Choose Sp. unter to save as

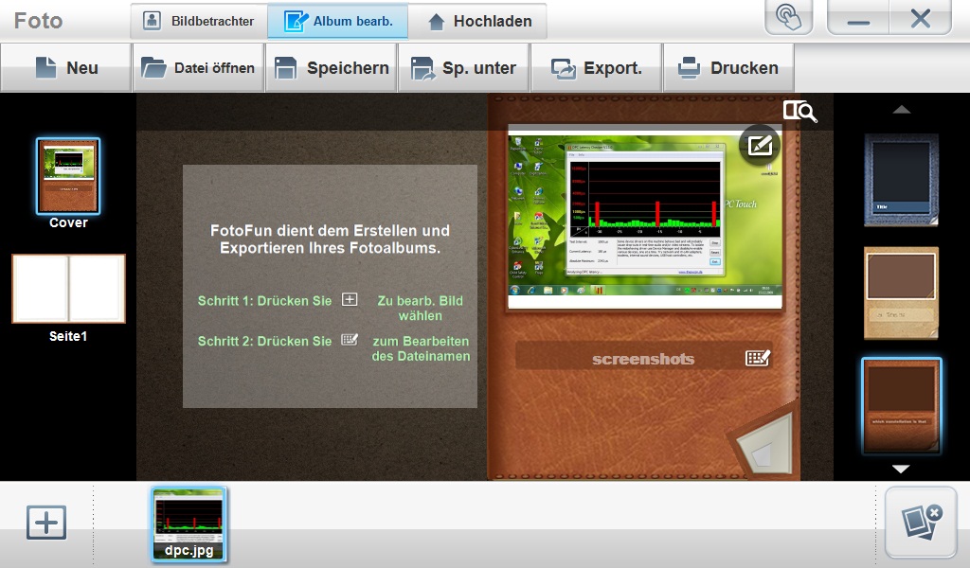coord(463,68)
